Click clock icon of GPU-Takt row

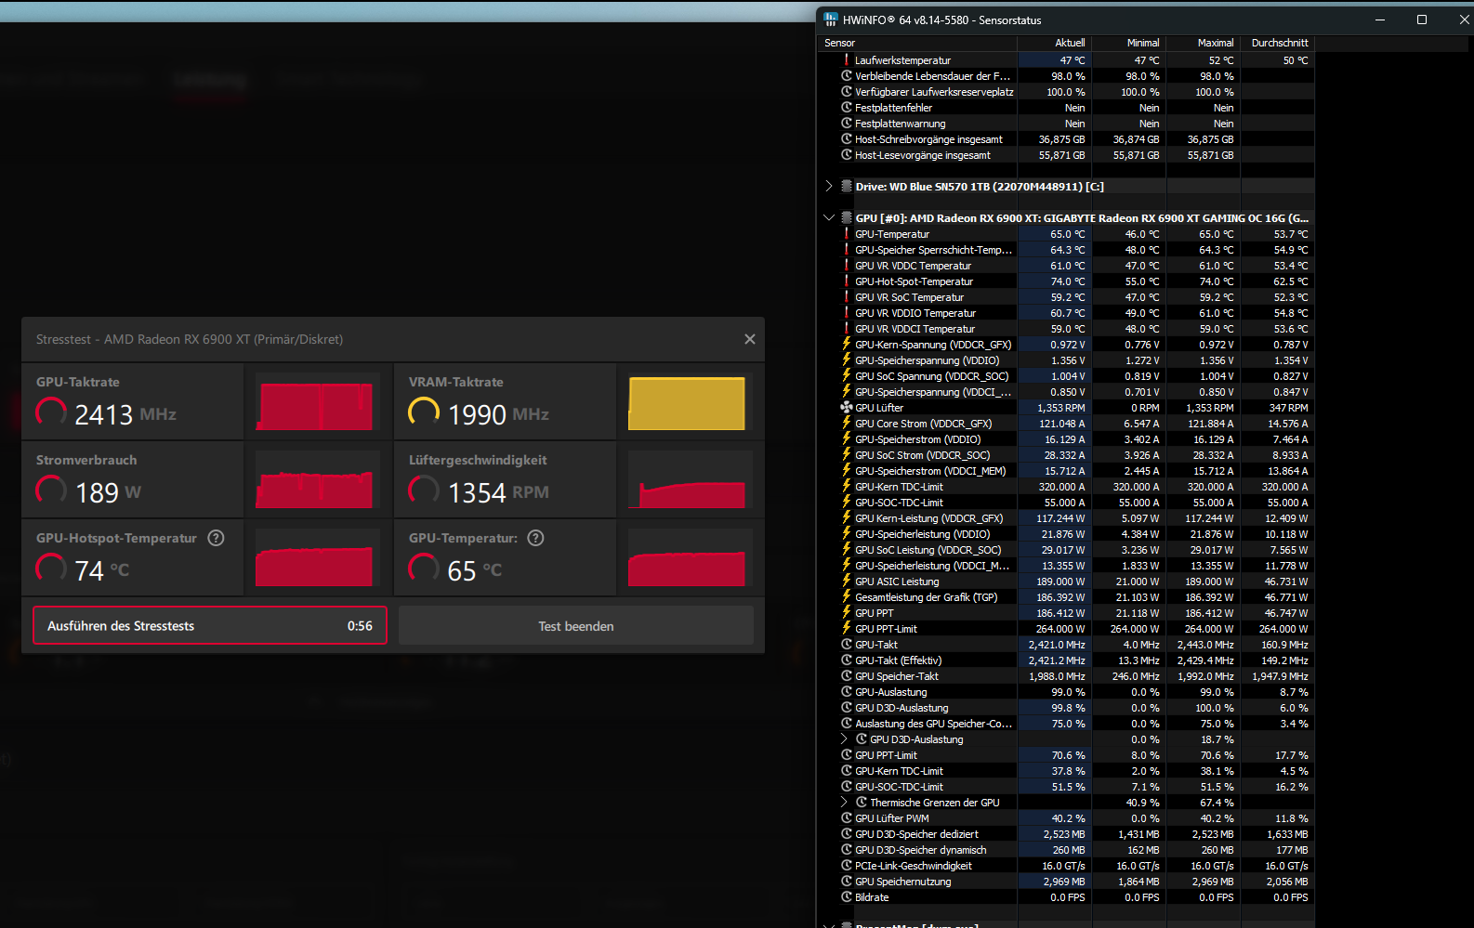pyautogui.click(x=847, y=644)
